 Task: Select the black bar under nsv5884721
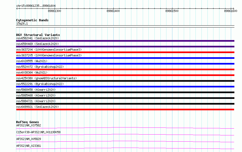pyautogui.click(x=125, y=104)
